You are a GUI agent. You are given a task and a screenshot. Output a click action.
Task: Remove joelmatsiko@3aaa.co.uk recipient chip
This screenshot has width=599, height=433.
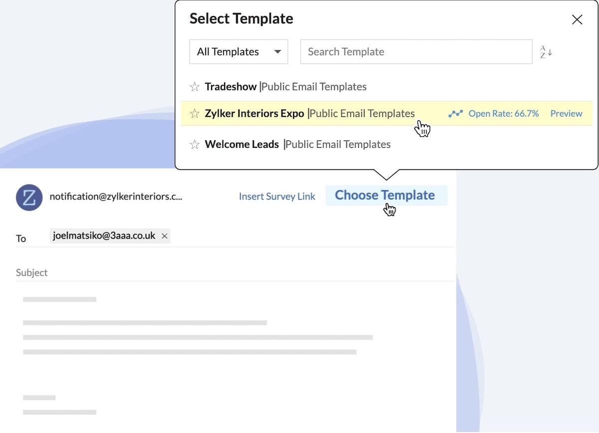click(x=165, y=236)
